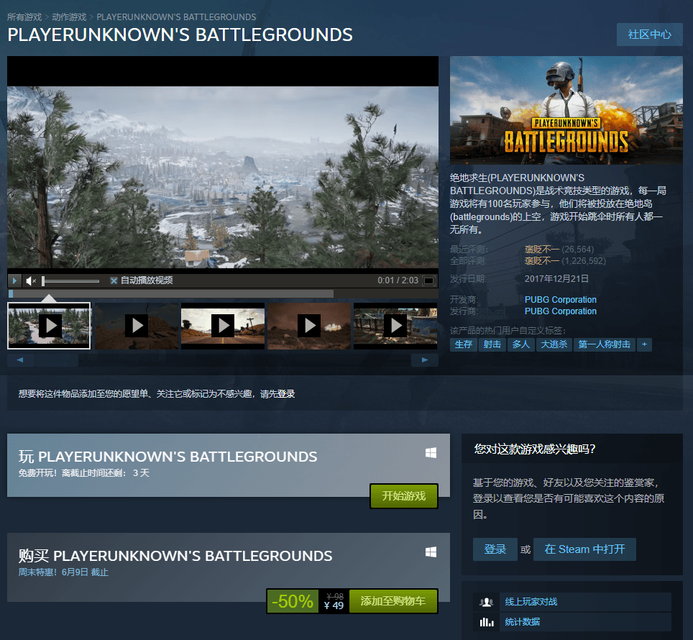Open the PUBG Corporation developer link
This screenshot has height=640, width=693.
pos(560,300)
